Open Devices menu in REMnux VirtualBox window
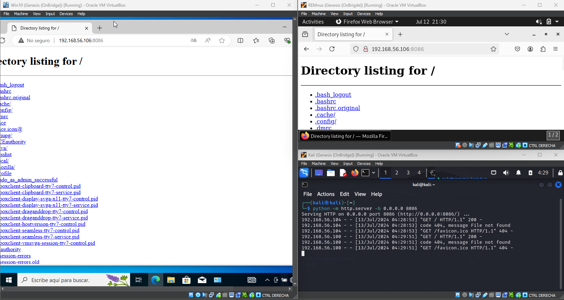Image resolution: width=564 pixels, height=300 pixels. pos(364,14)
